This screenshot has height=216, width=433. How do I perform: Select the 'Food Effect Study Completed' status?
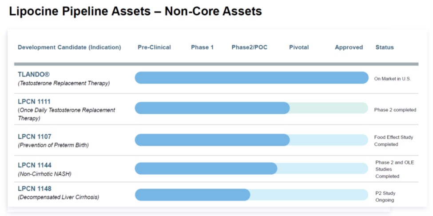coord(393,141)
